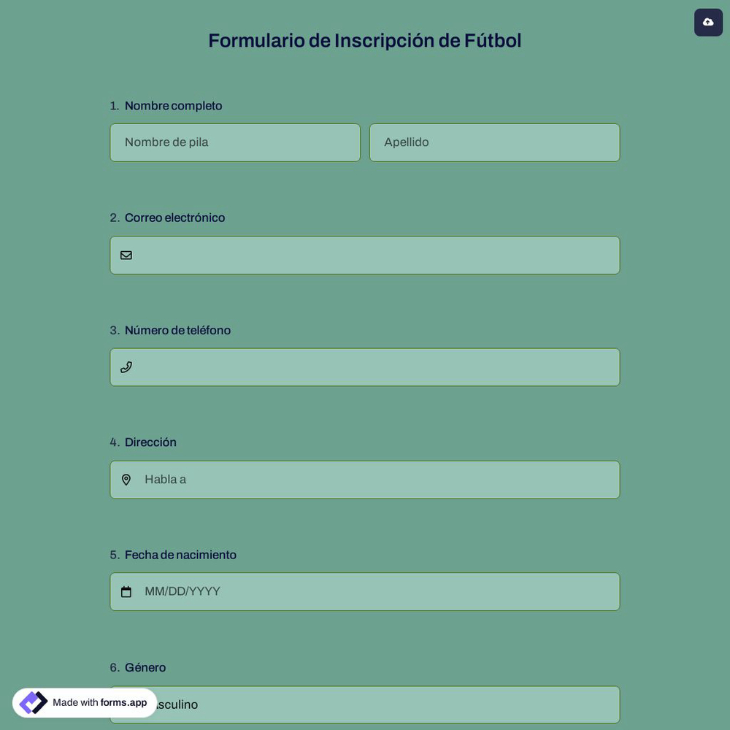Image resolution: width=730 pixels, height=730 pixels.
Task: Click the location pin icon in Dirección field
Action: (126, 479)
